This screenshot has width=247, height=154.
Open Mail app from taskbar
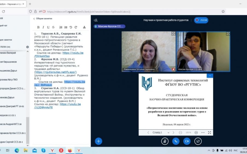point(35,150)
